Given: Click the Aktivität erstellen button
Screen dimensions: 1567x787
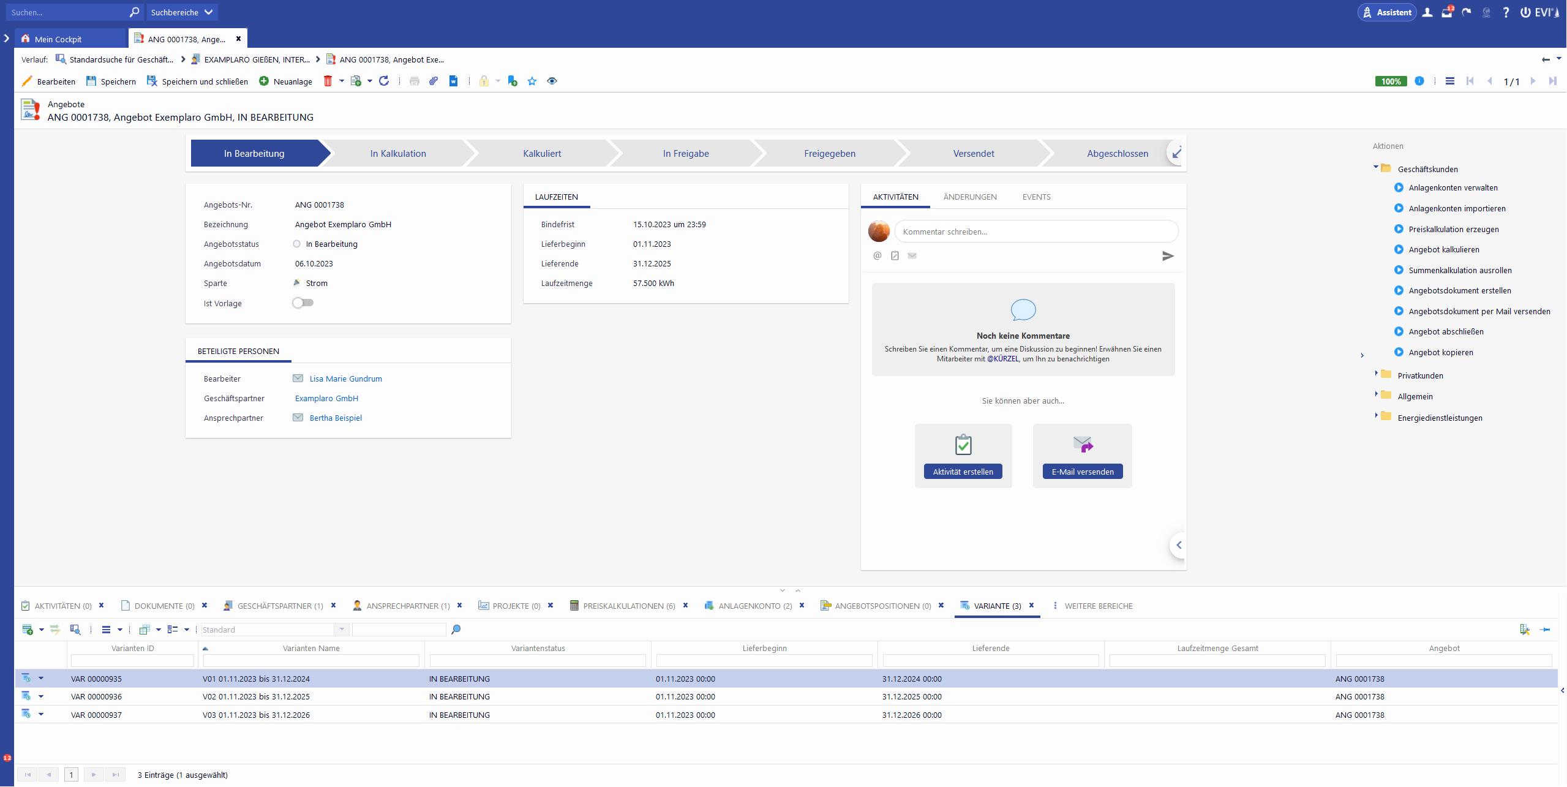Looking at the screenshot, I should coord(963,472).
